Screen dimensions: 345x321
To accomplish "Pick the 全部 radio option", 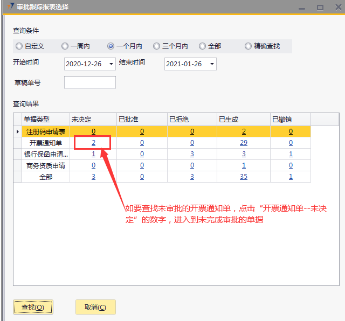I will 202,46.
